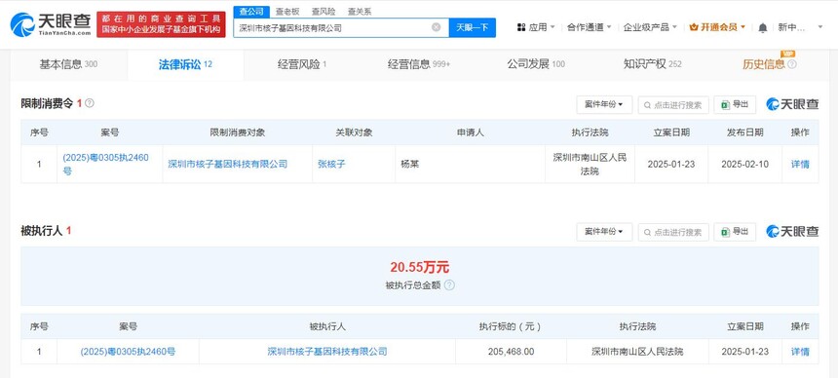Switch to the 经营风险 tab

pyautogui.click(x=302, y=64)
